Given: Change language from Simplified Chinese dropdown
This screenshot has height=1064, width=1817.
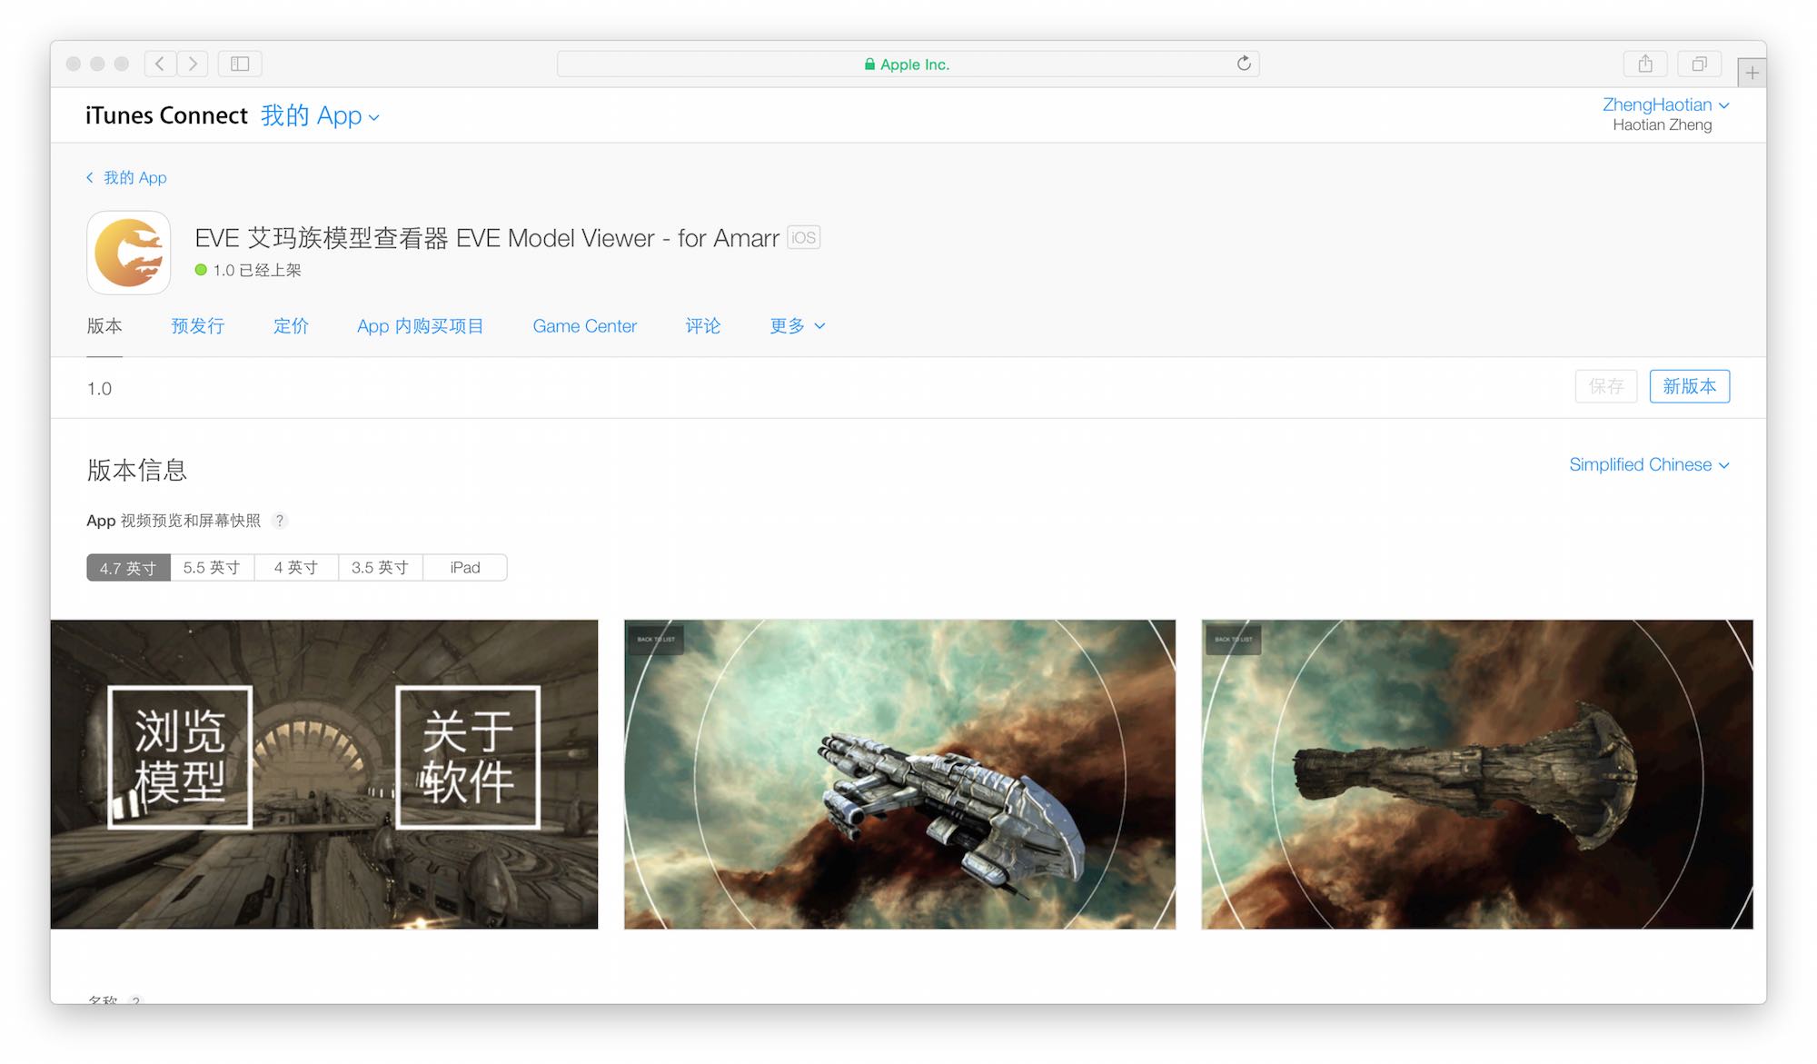Looking at the screenshot, I should (x=1649, y=465).
